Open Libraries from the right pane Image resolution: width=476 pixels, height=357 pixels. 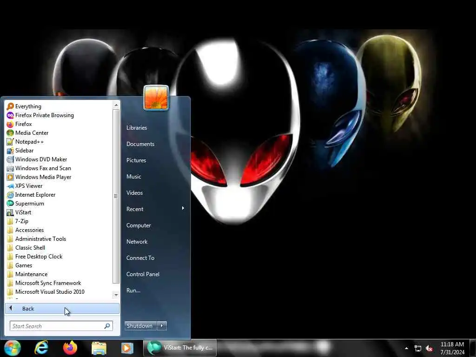point(137,128)
